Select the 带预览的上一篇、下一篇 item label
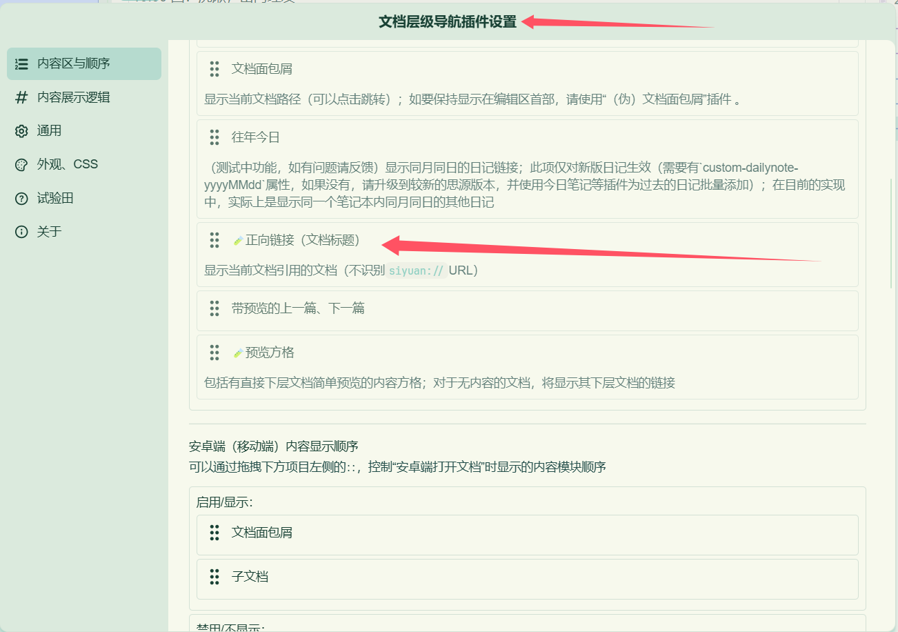Viewport: 898px width, 632px height. [x=298, y=308]
